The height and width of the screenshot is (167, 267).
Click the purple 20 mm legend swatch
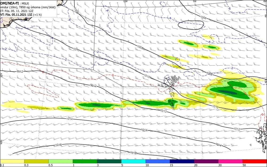206,161
